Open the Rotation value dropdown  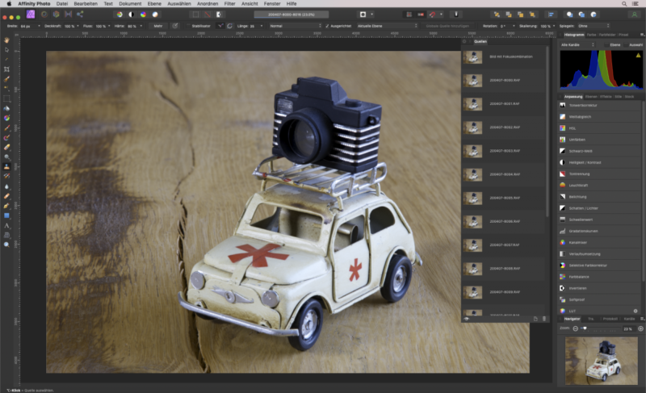point(514,26)
